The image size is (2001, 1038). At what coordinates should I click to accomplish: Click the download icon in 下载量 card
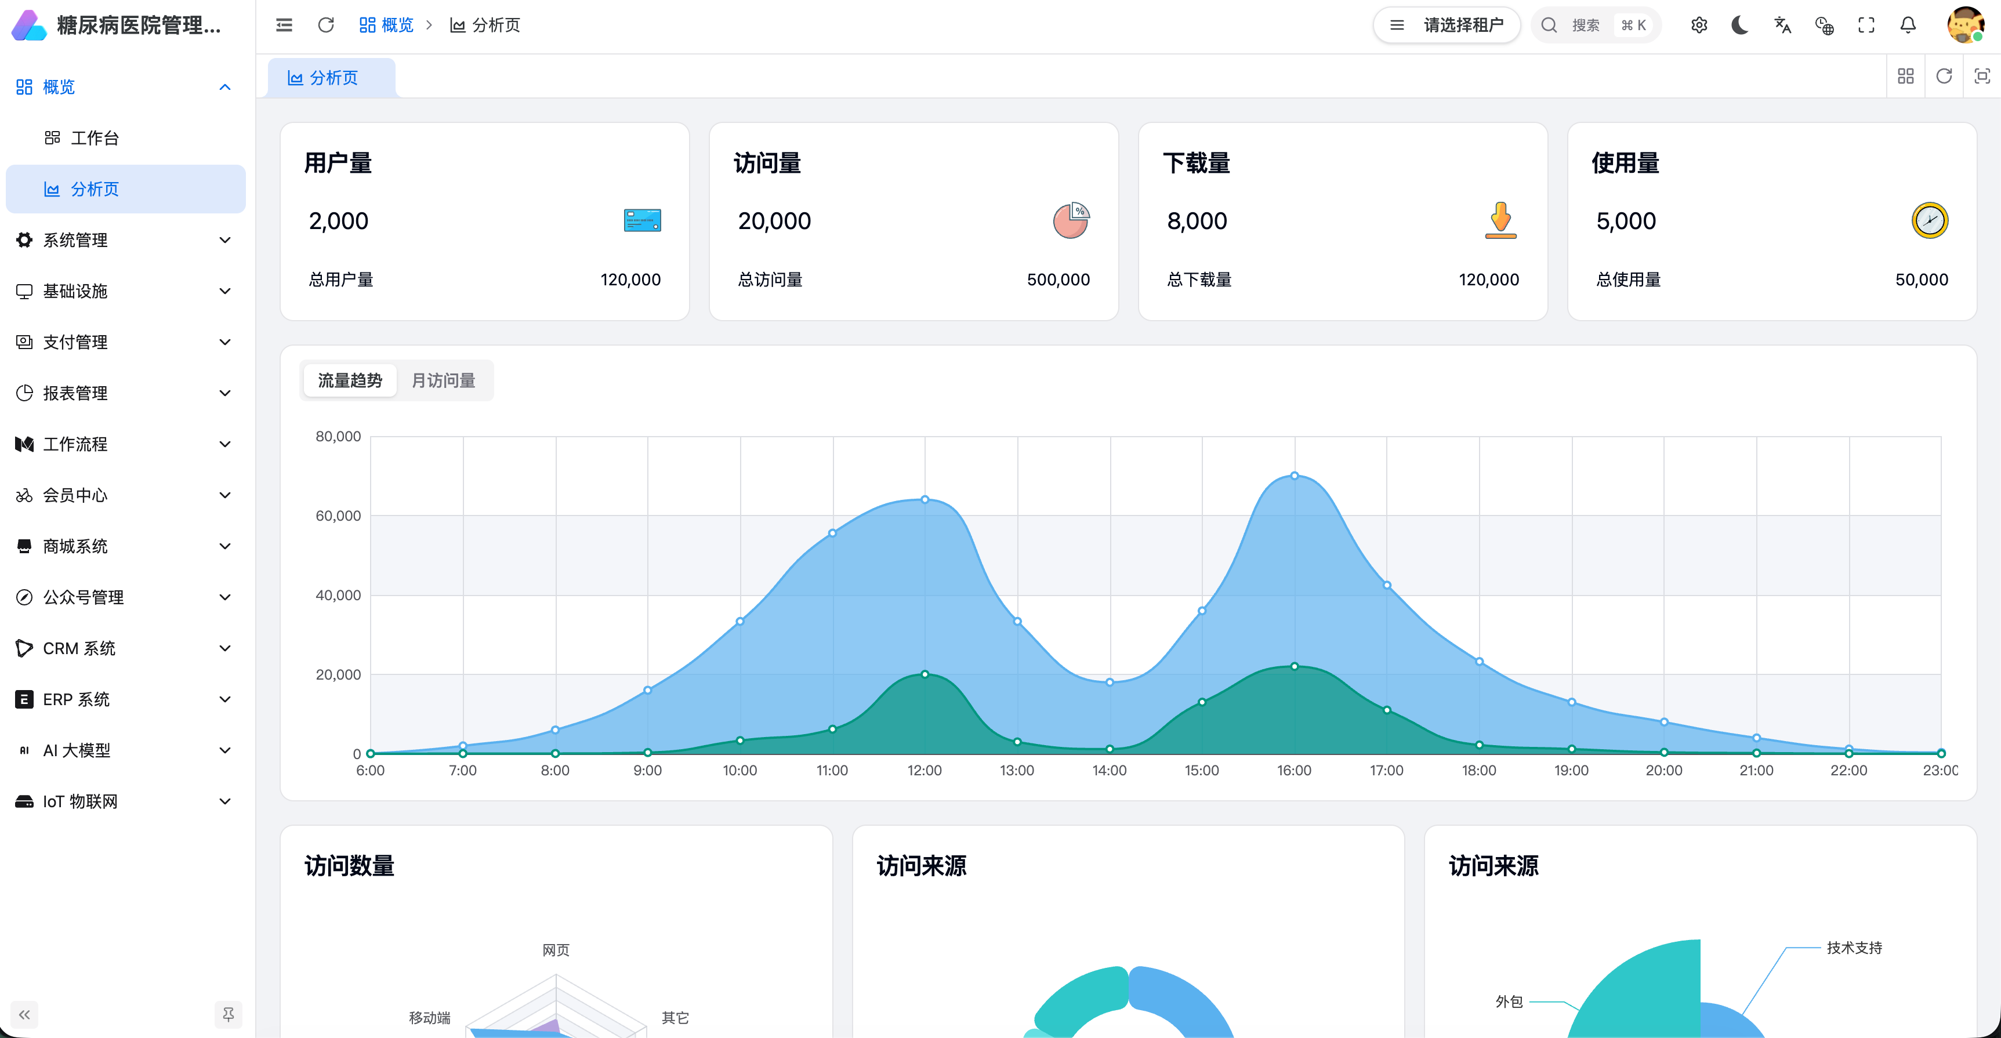1501,220
